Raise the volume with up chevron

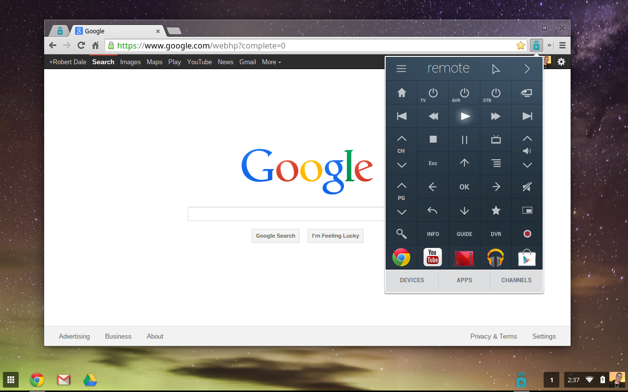(x=527, y=139)
